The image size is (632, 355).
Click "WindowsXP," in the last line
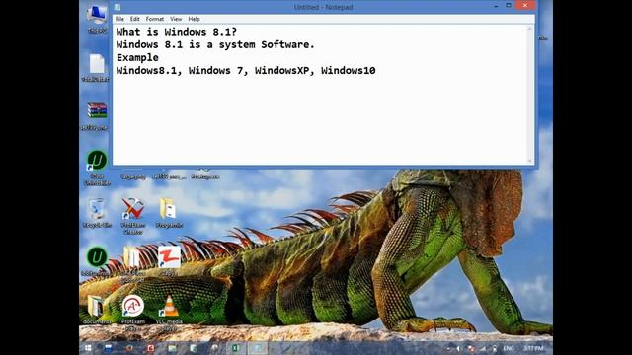[284, 70]
